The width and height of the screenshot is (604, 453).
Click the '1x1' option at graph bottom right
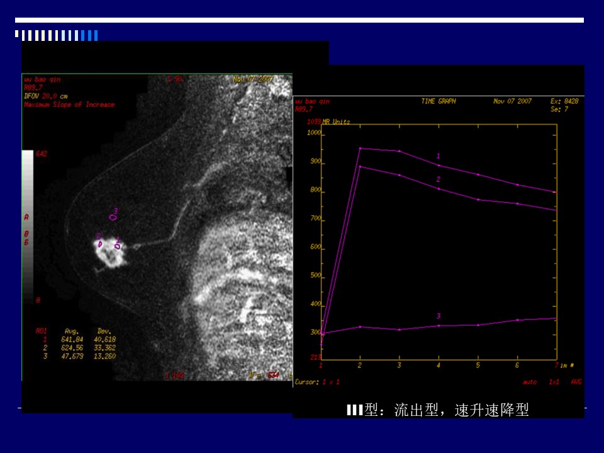[x=554, y=382]
